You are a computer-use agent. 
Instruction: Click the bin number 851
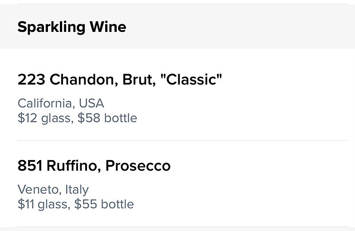point(30,166)
